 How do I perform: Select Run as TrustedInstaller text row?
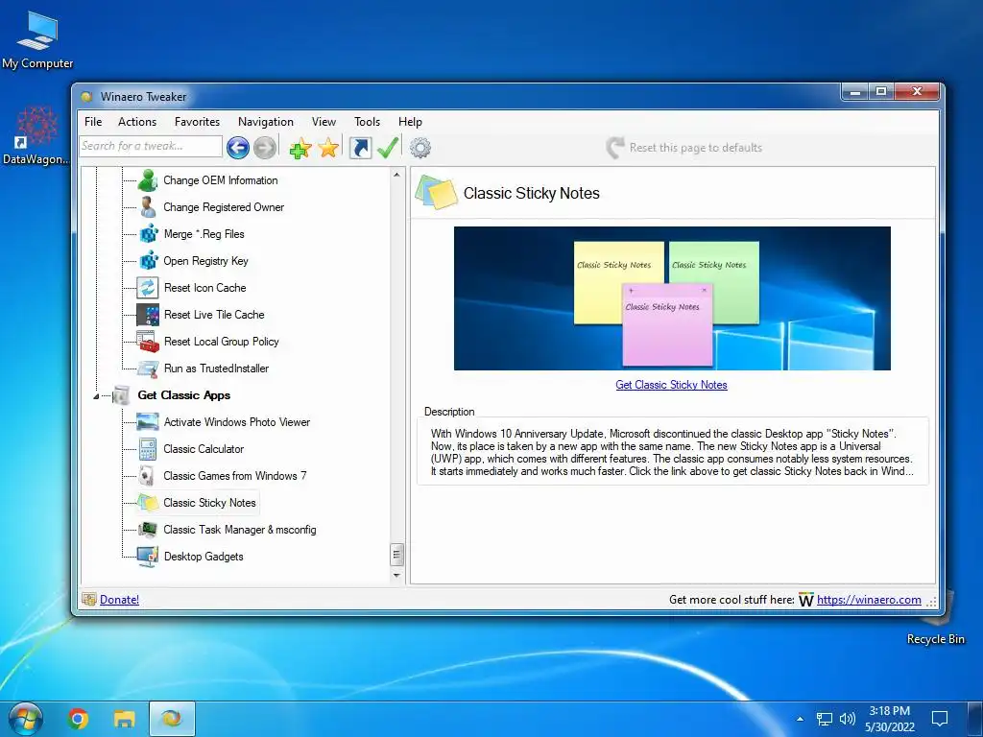216,368
